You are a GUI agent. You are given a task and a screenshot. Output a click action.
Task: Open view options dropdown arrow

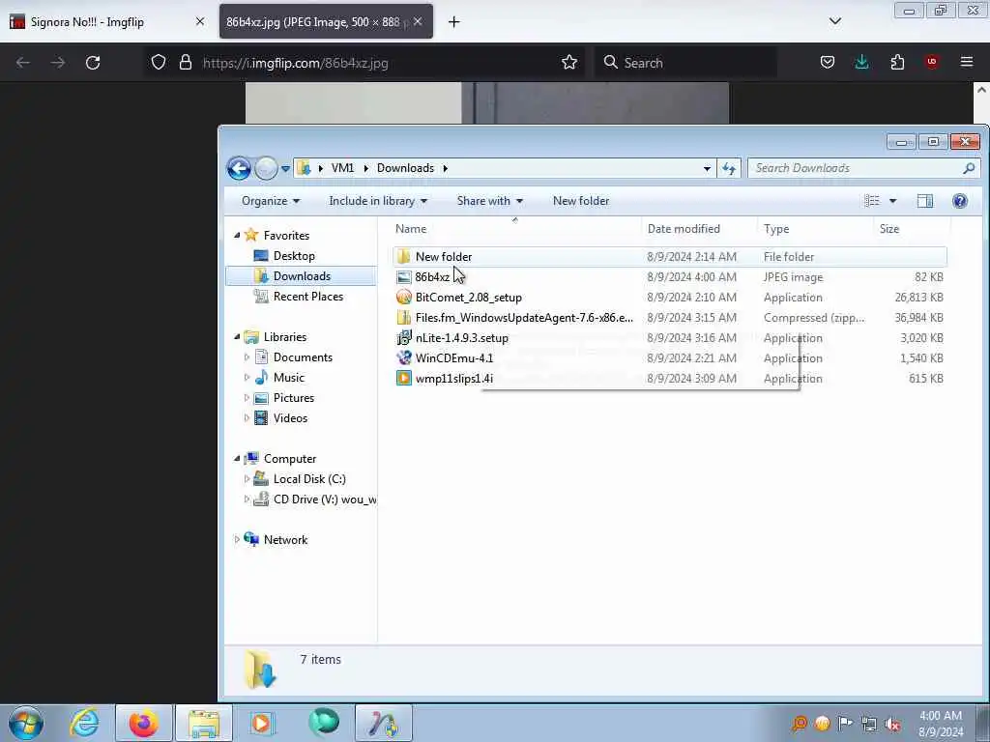click(892, 201)
